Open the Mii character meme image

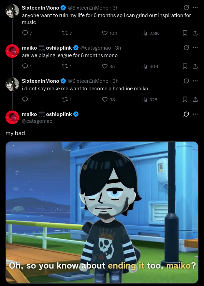[102, 212]
